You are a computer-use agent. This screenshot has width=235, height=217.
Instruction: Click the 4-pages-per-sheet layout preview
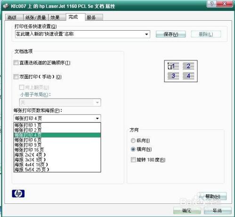tap(181, 71)
